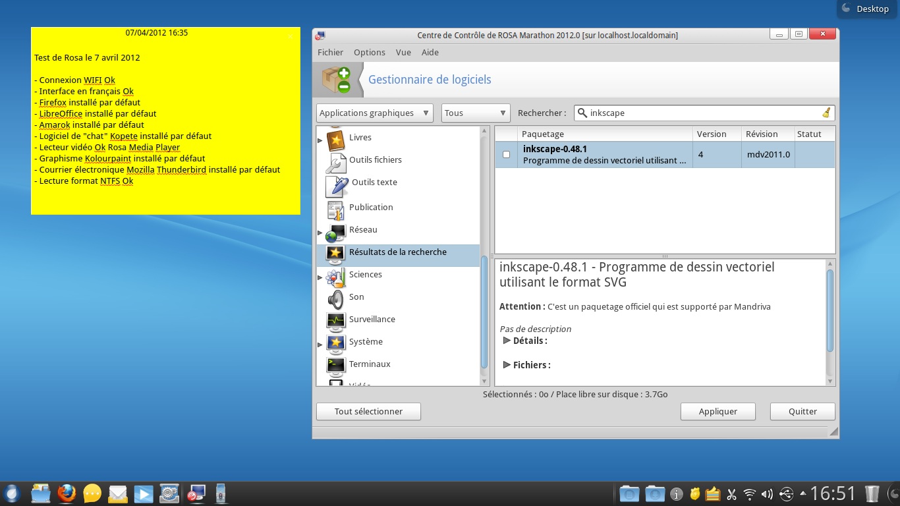Viewport: 900px width, 506px height.
Task: Expand the Sciences category arrow
Action: [x=320, y=277]
